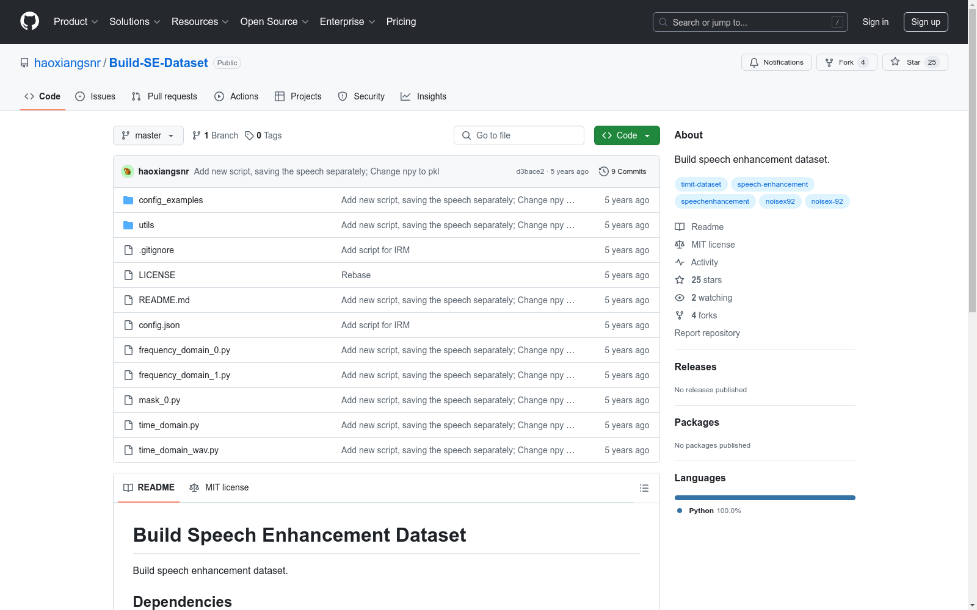The width and height of the screenshot is (977, 610).
Task: Click the speech-enhancement topic tag
Action: [772, 184]
